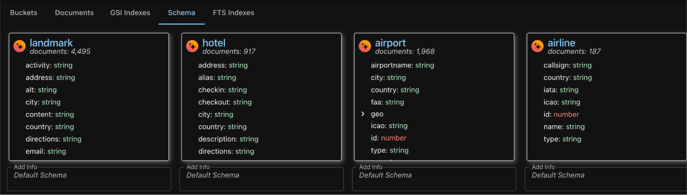Expand the geo field in airport schema
687x195 pixels.
tap(363, 114)
